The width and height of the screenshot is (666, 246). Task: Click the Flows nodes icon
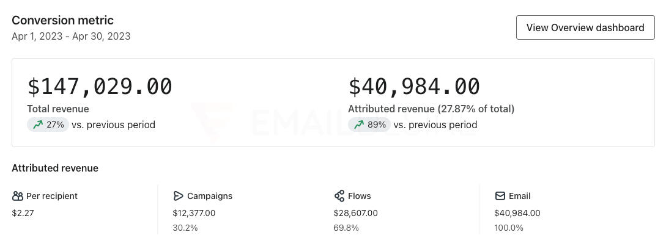click(x=339, y=196)
